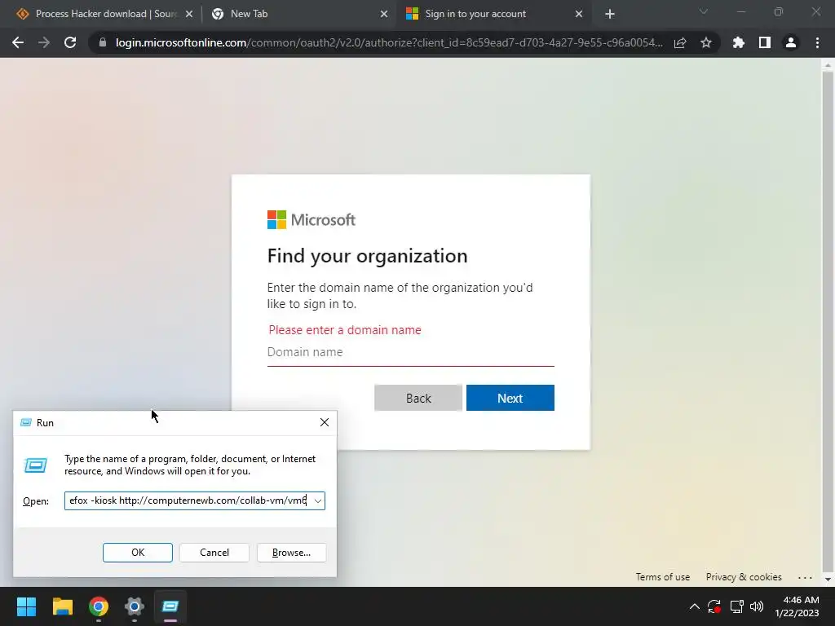
Task: Open a new browser tab with plus
Action: point(610,15)
